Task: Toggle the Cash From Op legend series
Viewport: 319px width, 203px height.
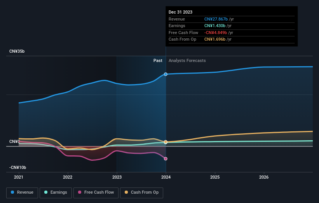Action: point(141,193)
